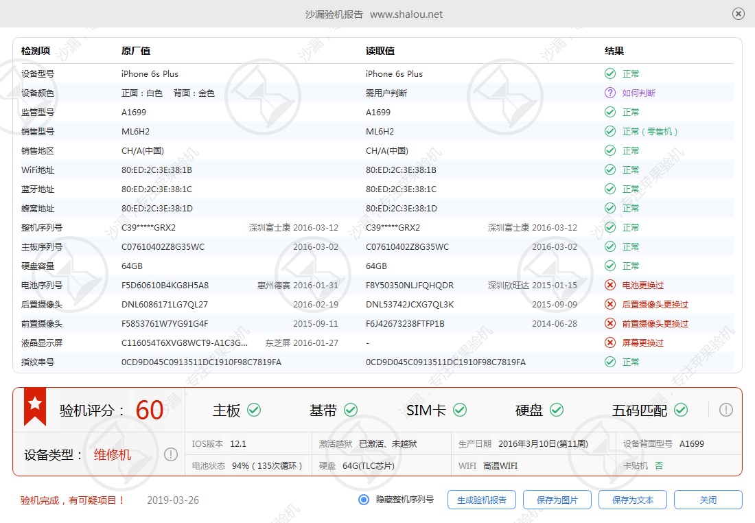Click the green check icon for 硬盘容量
Viewport: 755px width, 523px height.
point(610,266)
